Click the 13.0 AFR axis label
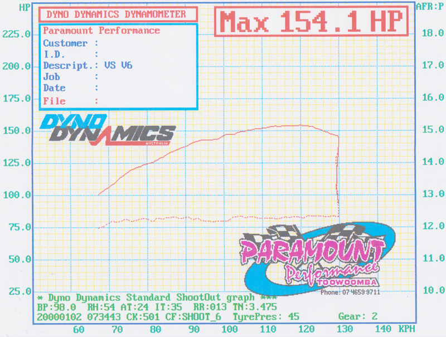 click(x=433, y=193)
